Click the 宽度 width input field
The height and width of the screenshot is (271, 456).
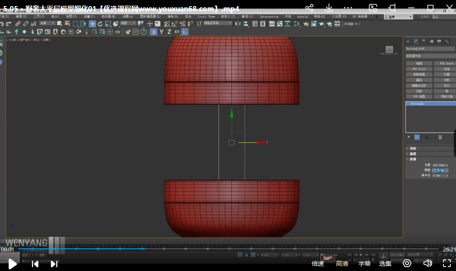(x=439, y=170)
